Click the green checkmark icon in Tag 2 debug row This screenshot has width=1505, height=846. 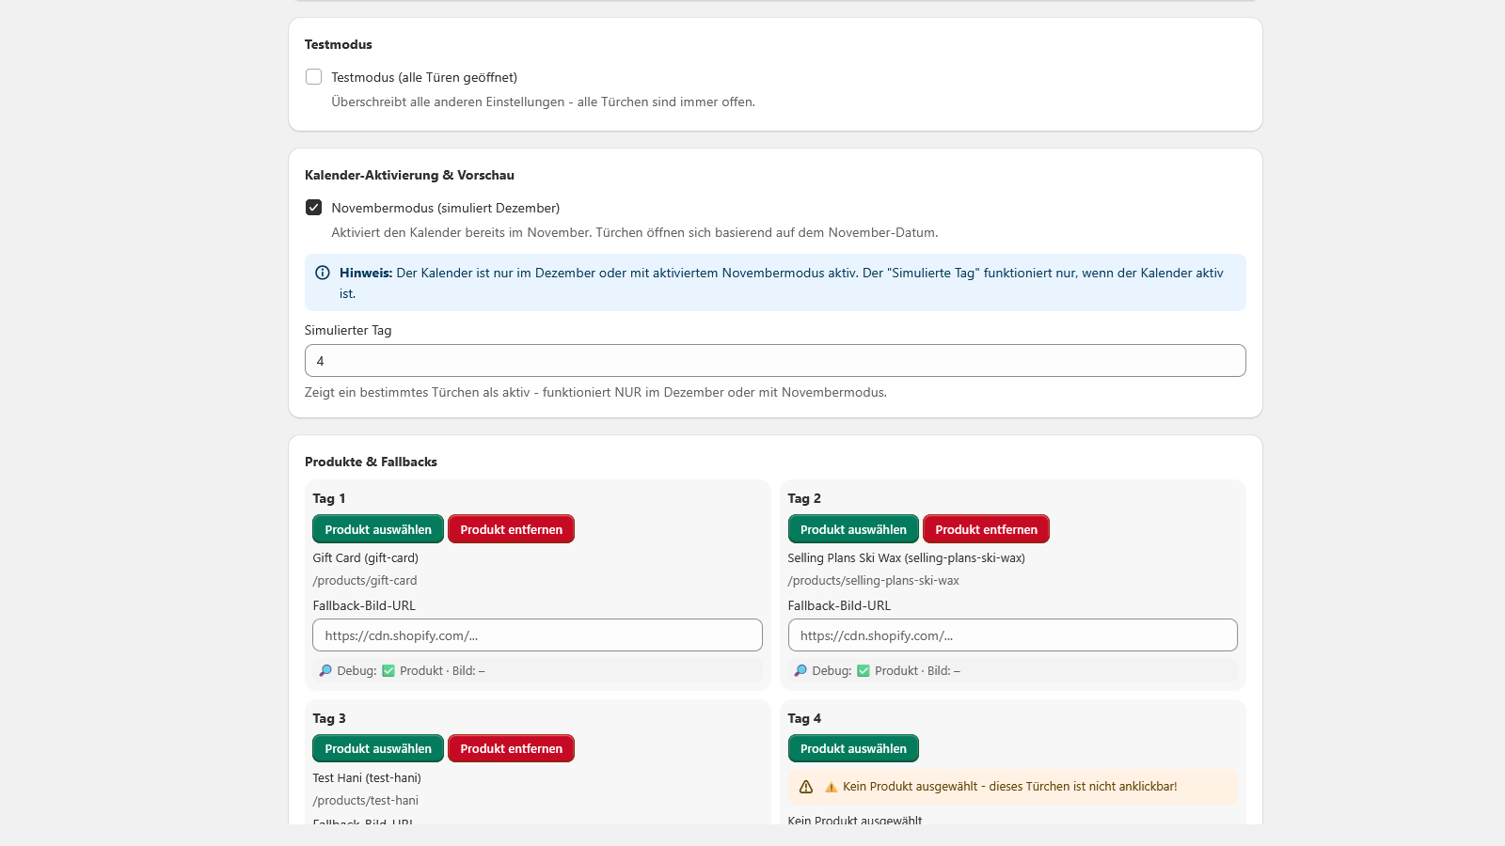(x=863, y=670)
